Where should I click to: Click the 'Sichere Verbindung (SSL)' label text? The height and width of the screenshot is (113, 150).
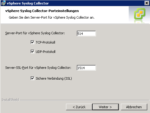(54, 78)
